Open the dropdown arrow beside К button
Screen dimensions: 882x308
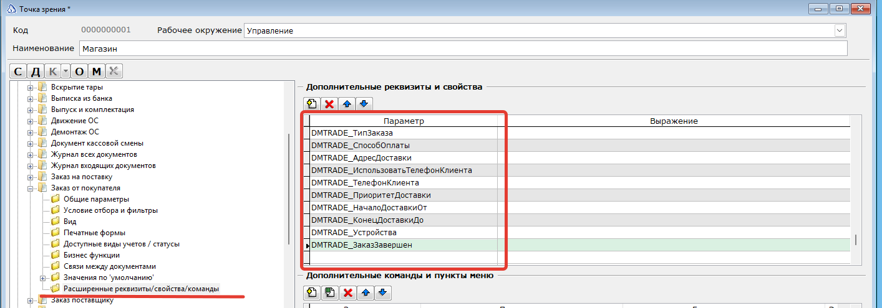(x=65, y=71)
